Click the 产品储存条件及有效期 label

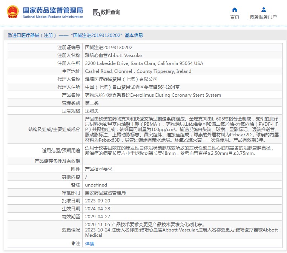57,161
